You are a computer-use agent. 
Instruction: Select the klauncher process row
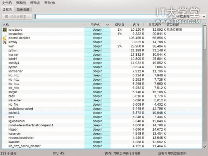coord(102,100)
